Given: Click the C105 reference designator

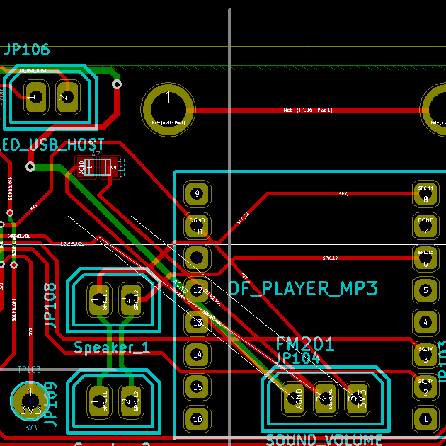Looking at the screenshot, I should (121, 168).
